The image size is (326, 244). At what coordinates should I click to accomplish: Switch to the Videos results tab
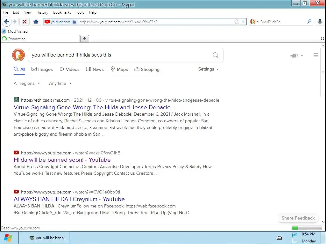pos(69,69)
